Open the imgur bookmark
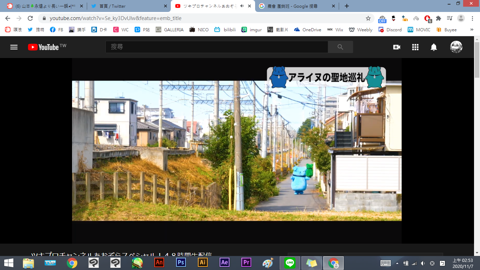The height and width of the screenshot is (270, 480). (x=252, y=30)
